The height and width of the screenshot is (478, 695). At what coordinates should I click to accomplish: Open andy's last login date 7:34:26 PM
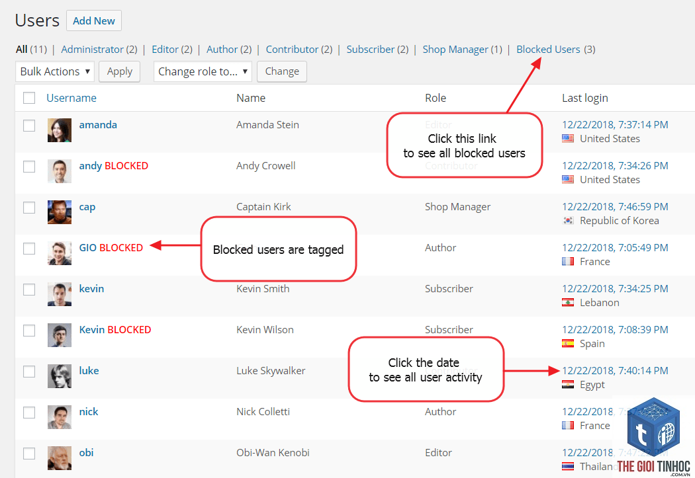tap(615, 166)
